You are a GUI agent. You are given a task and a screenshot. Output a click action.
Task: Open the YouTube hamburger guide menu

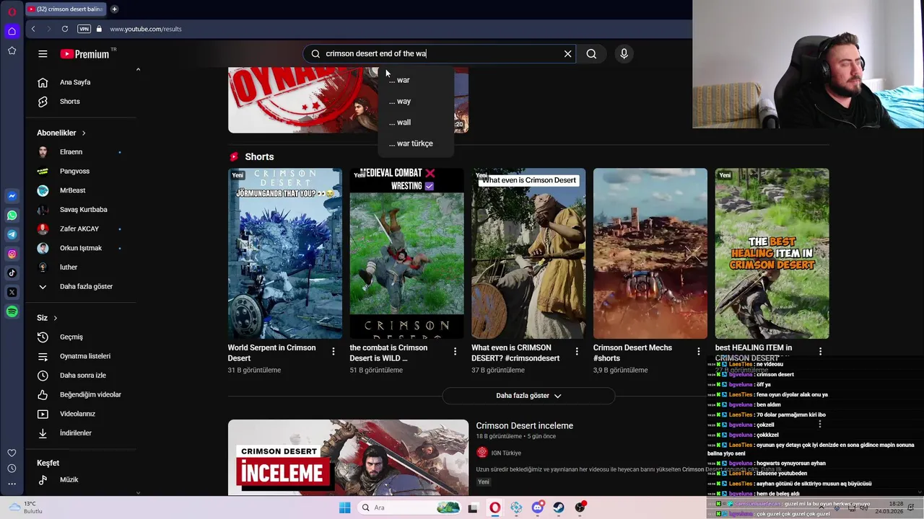tap(43, 54)
